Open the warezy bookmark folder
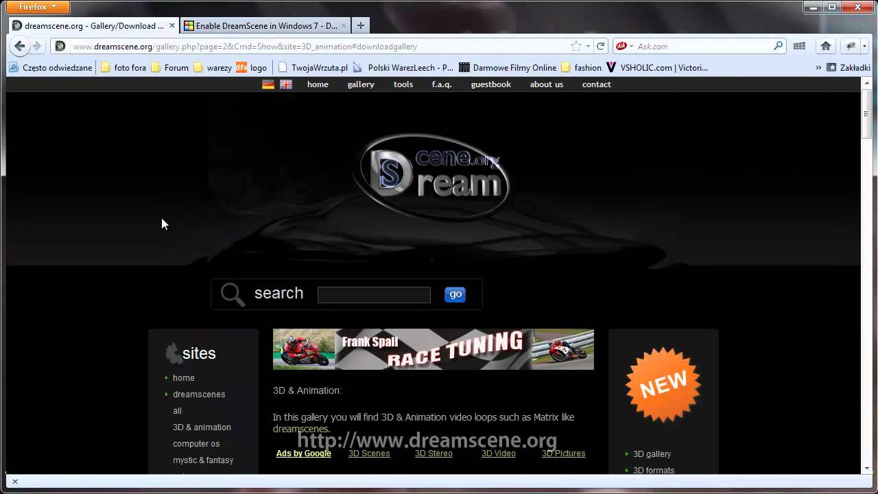The height and width of the screenshot is (494, 878). click(x=213, y=67)
